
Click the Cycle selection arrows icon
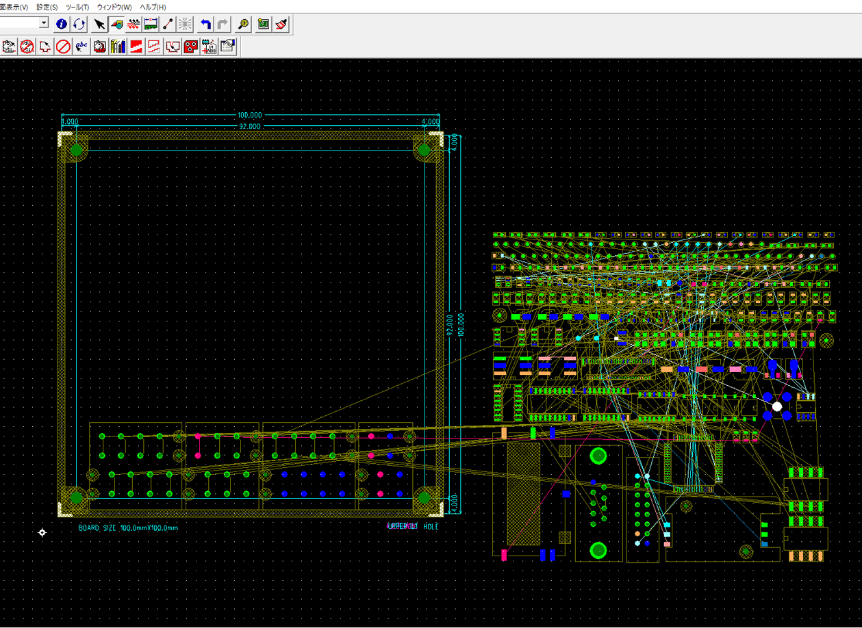(79, 24)
